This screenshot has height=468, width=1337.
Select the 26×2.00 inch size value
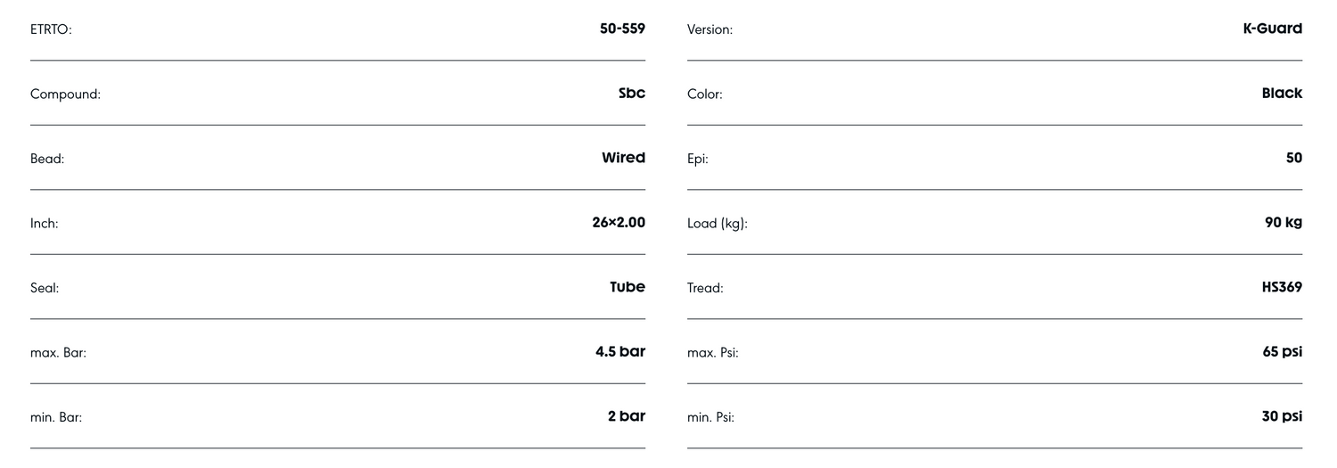[x=619, y=222]
